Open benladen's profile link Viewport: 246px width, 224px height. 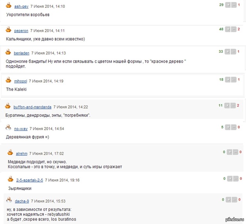tap(21, 53)
